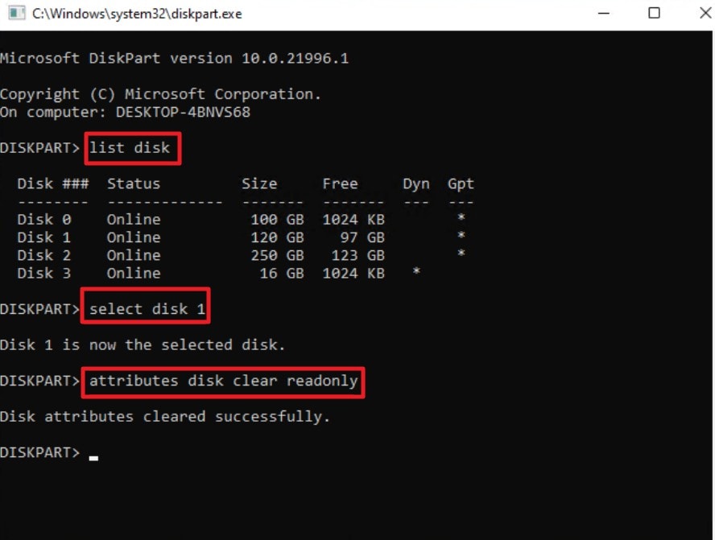Click the Size column header label
The height and width of the screenshot is (540, 715).
[x=258, y=183]
